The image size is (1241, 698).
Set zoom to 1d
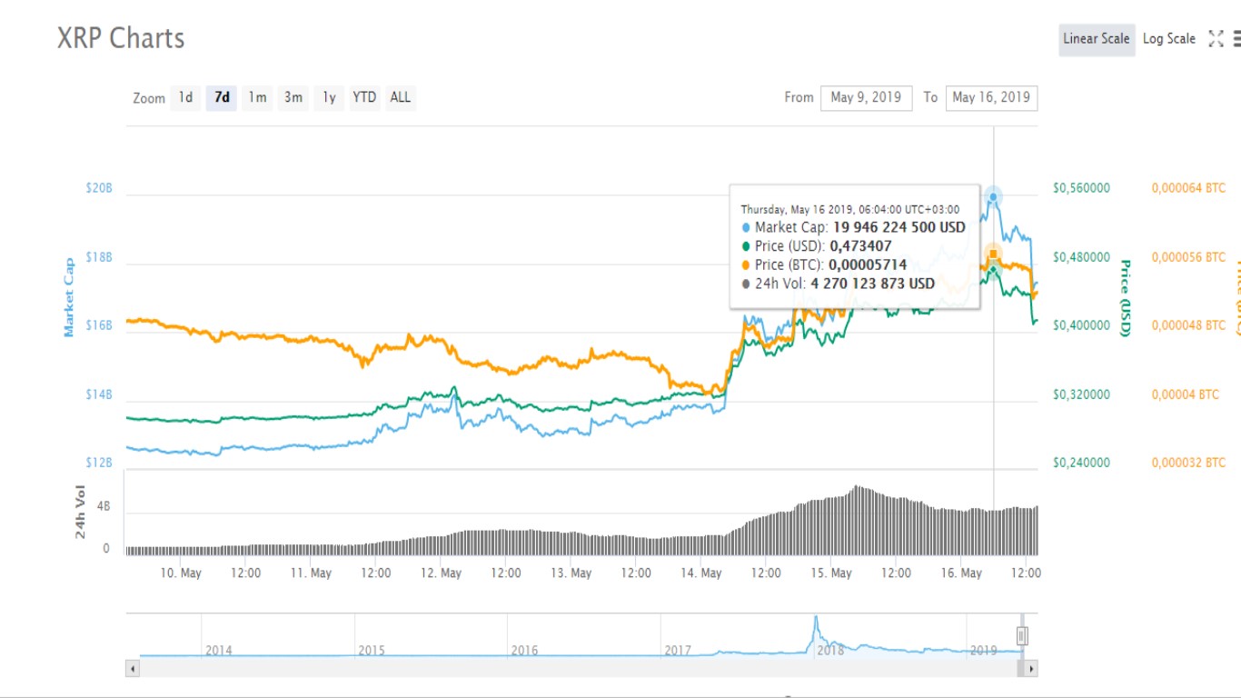[185, 97]
